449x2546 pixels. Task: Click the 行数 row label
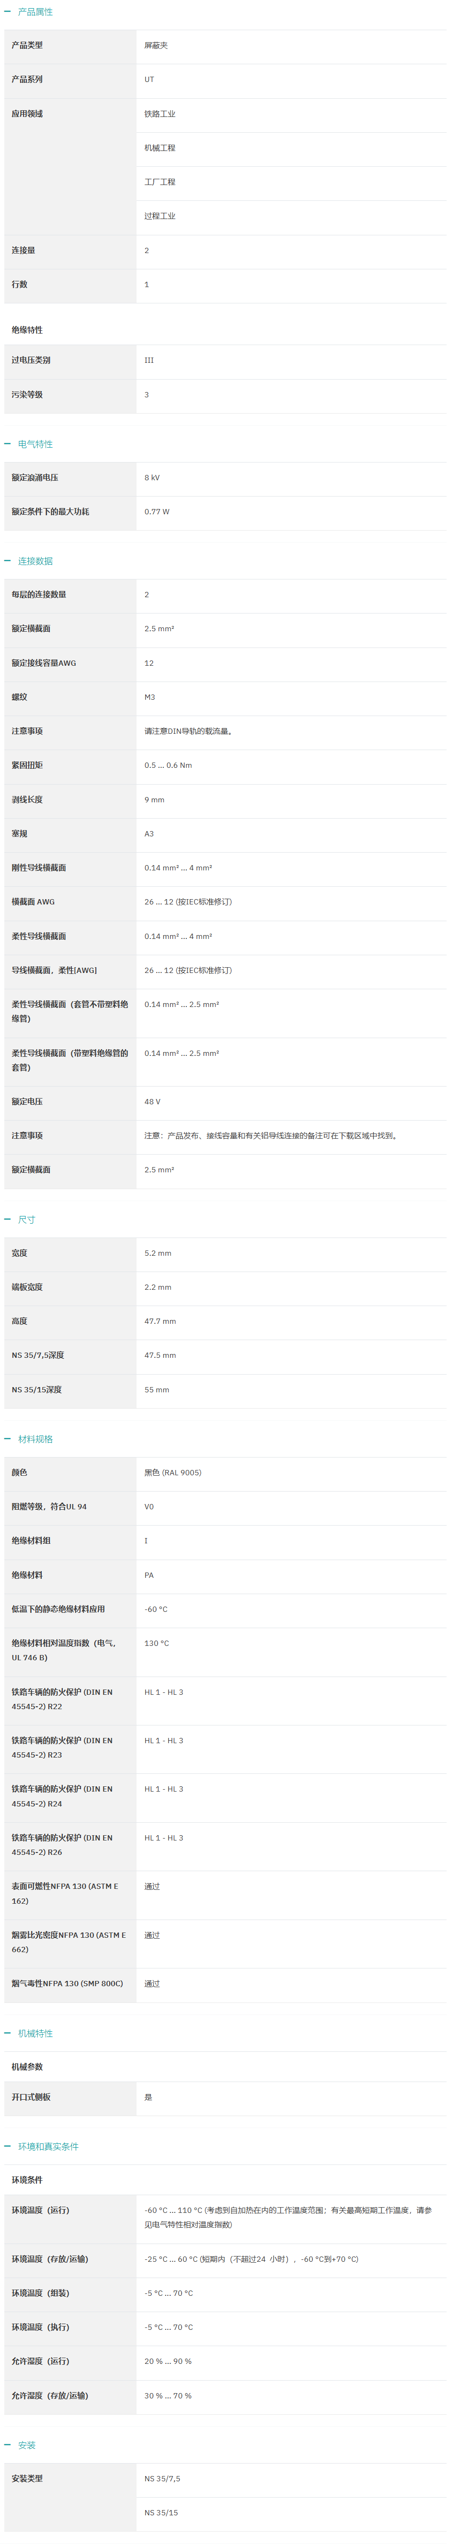(20, 284)
